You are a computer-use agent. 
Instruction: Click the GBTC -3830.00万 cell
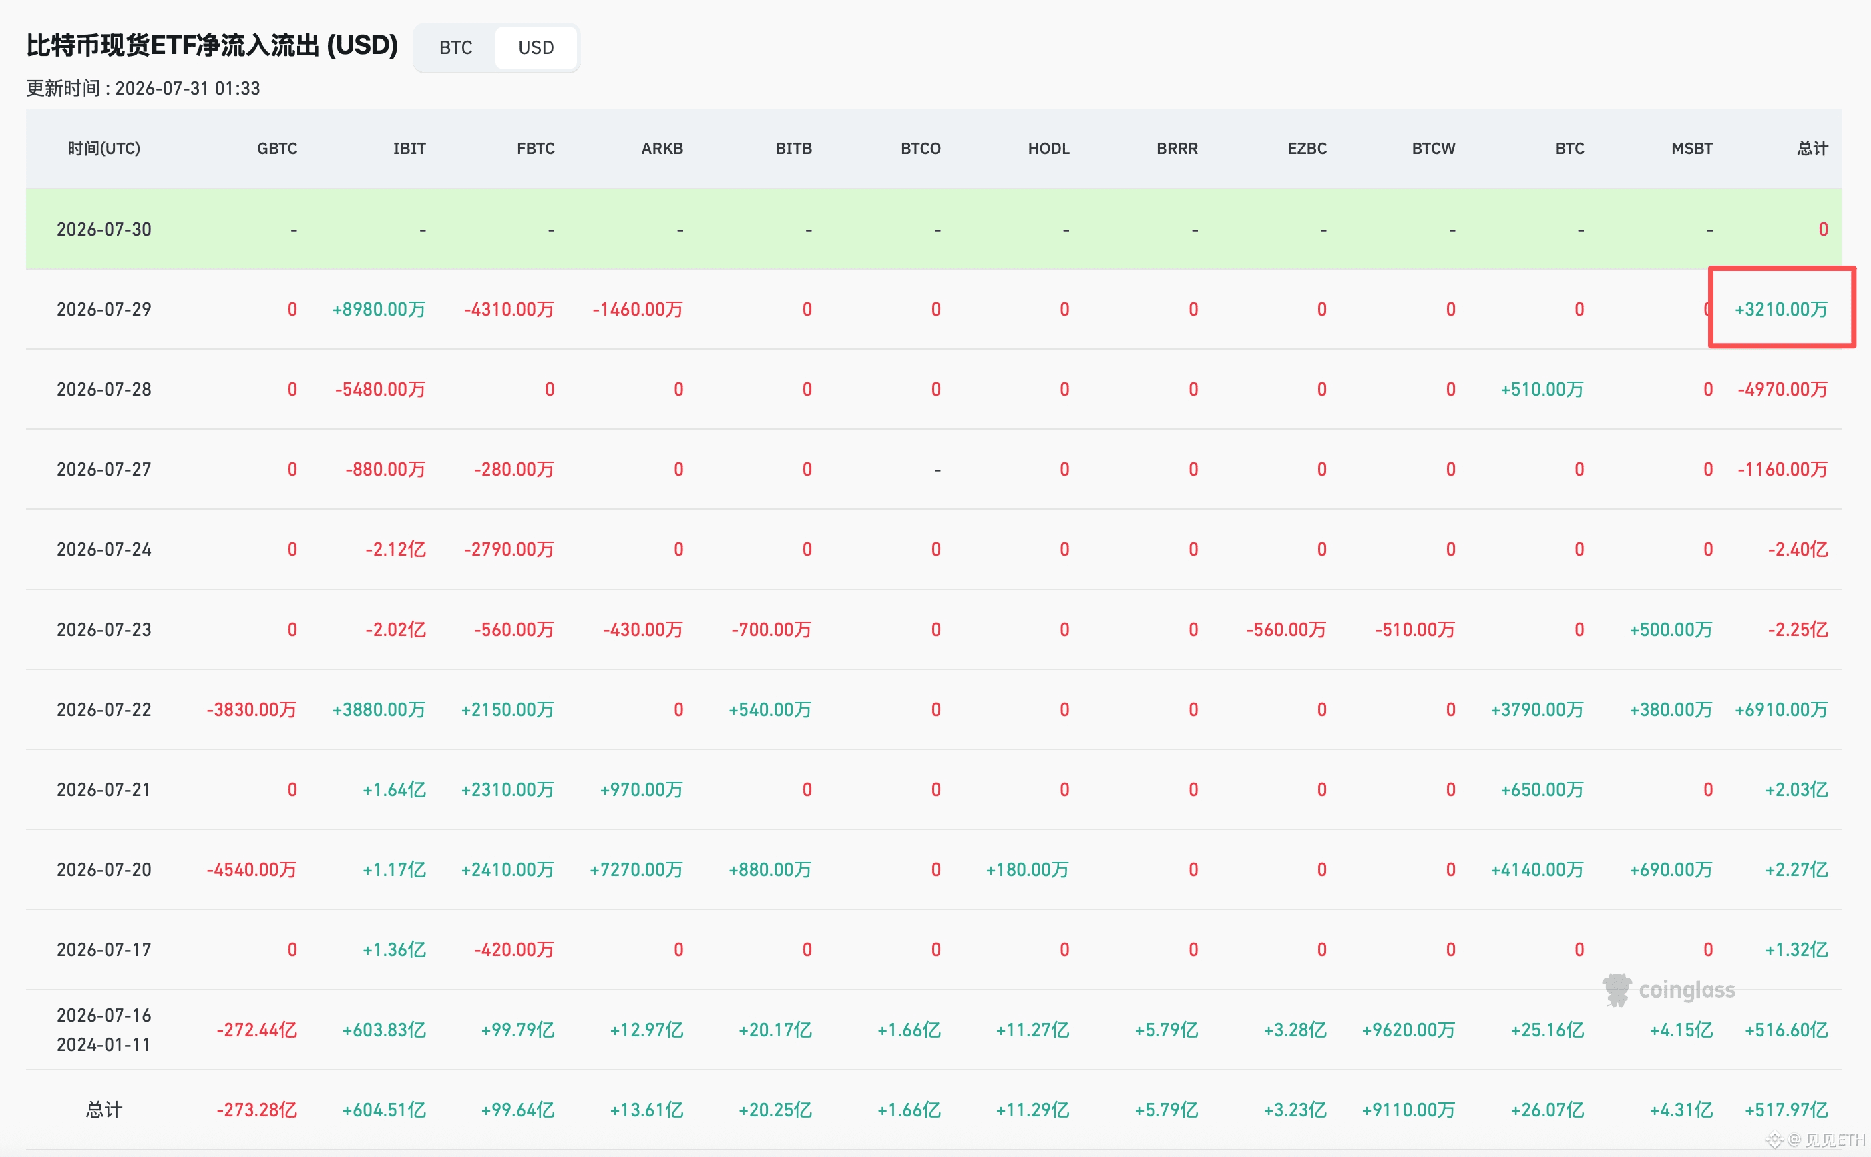click(x=252, y=709)
